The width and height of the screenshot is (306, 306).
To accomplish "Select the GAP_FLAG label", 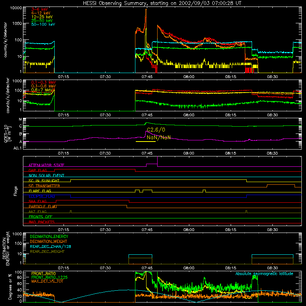I will [x=37, y=170].
